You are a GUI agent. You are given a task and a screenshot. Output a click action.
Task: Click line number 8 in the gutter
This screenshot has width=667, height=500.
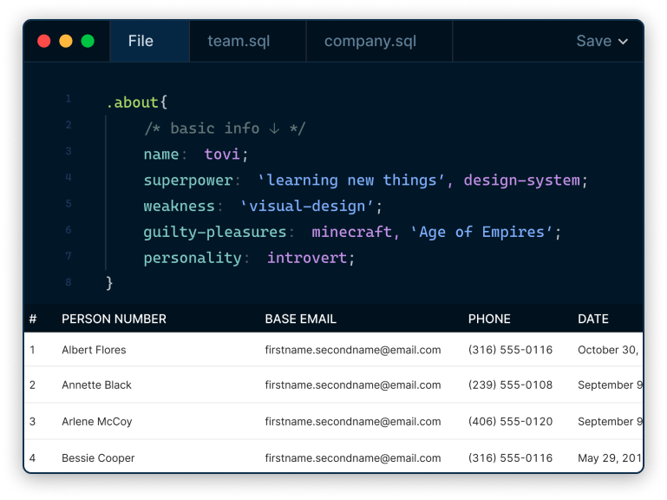[68, 281]
